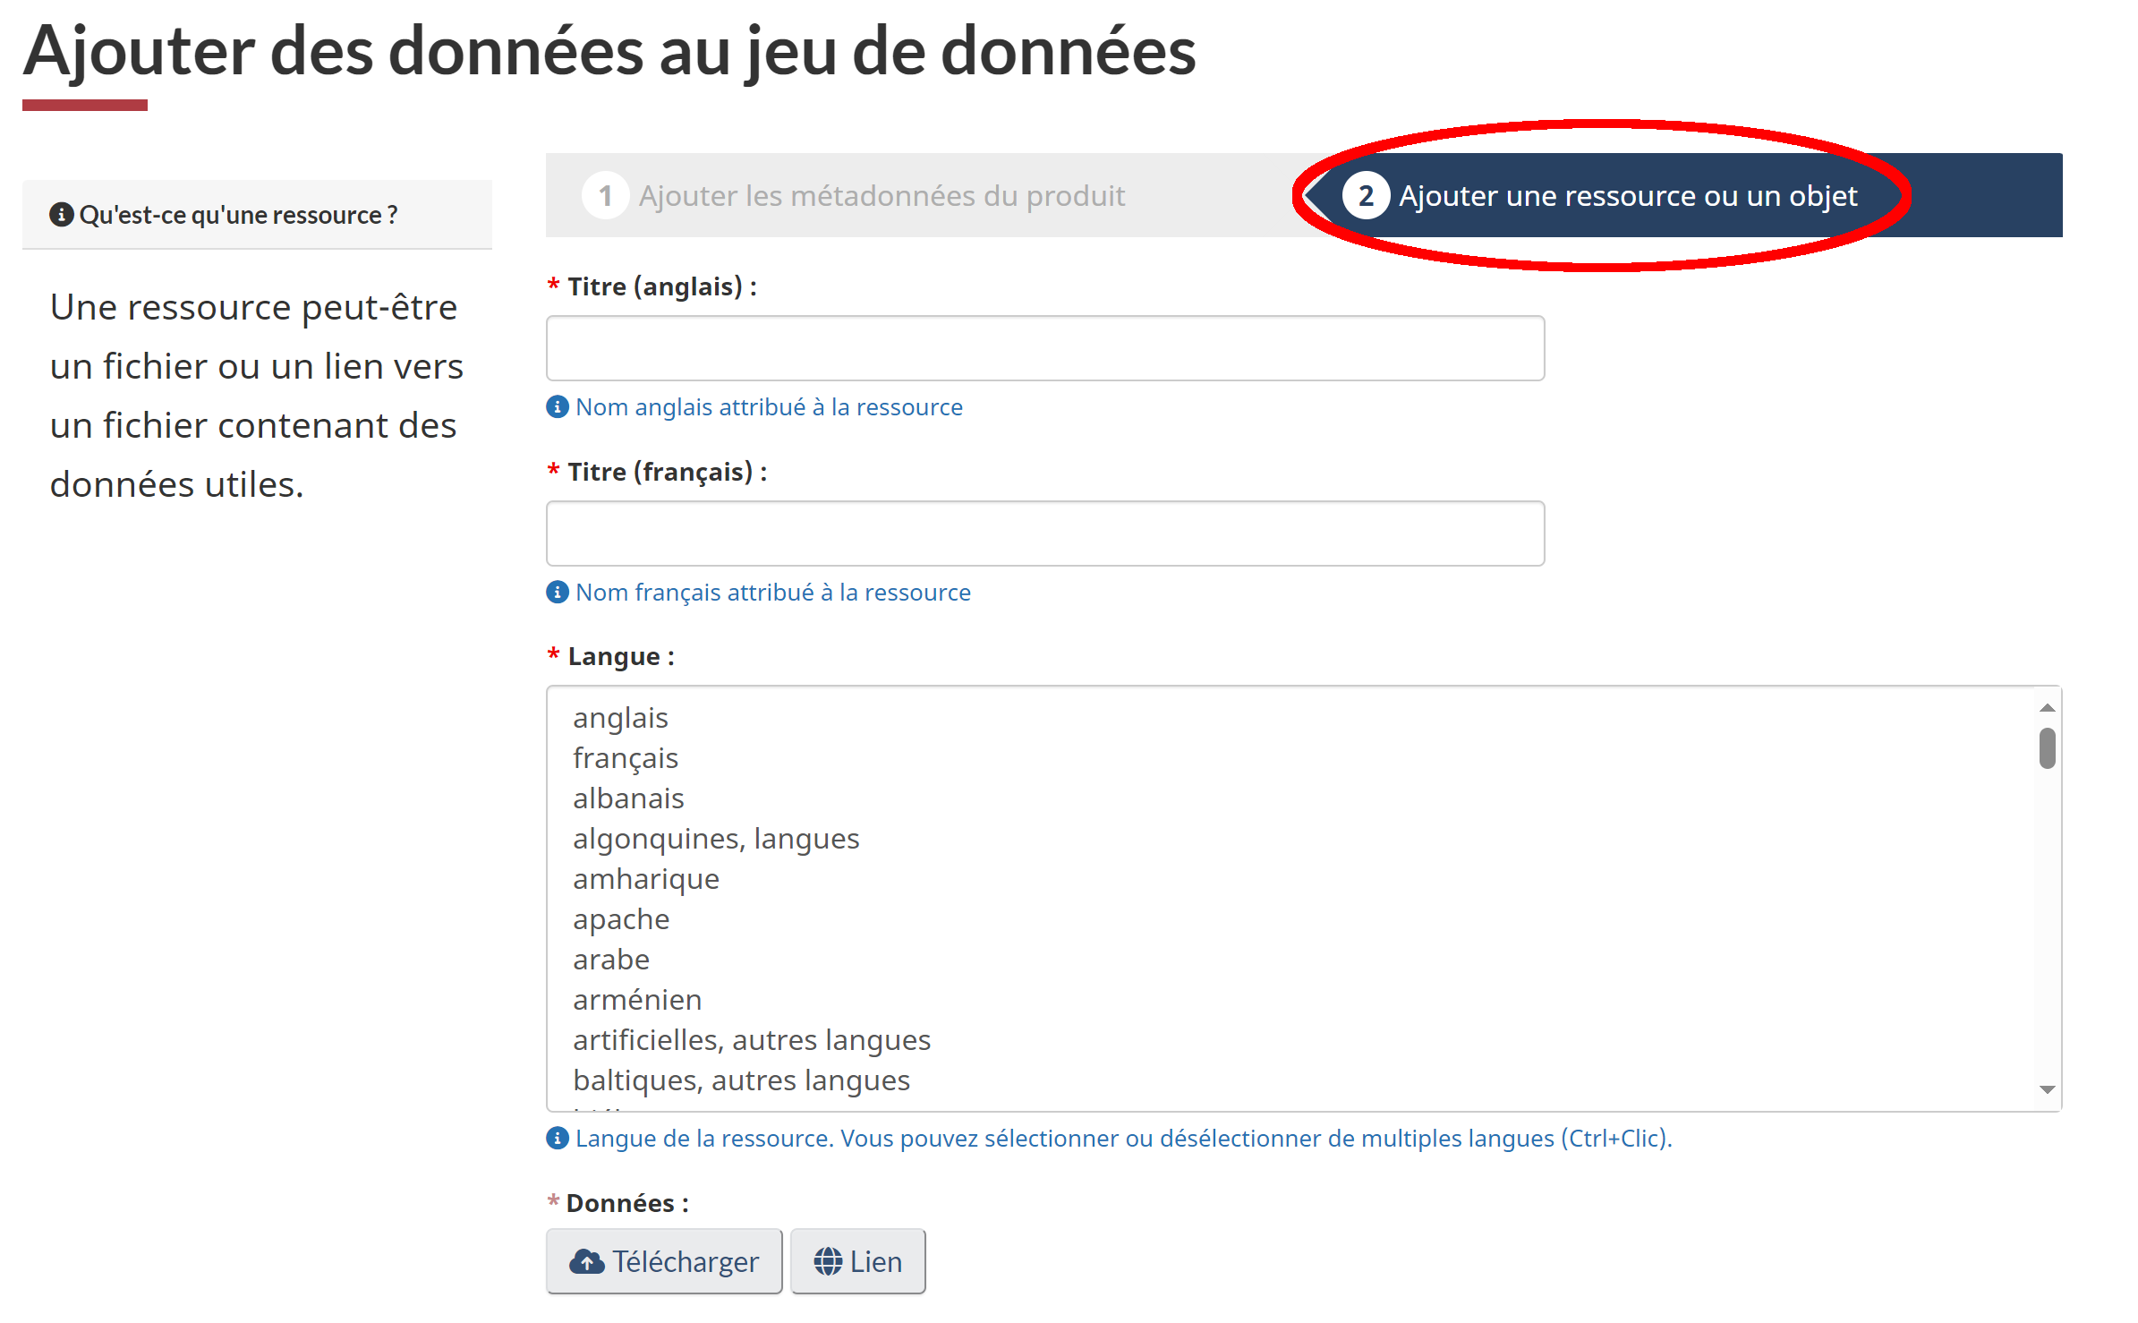The image size is (2138, 1323).
Task: Click info icon beside Qu'est-ce qu'une ressource
Action: pyautogui.click(x=61, y=215)
